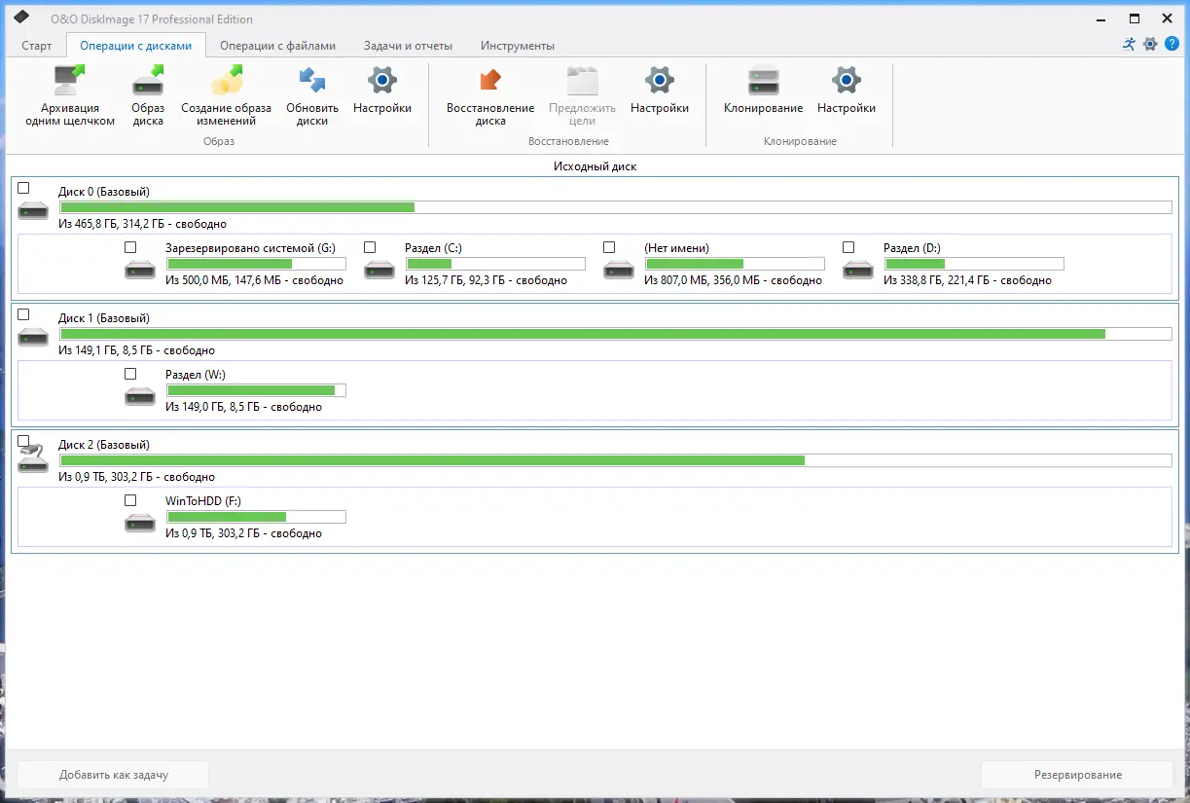Open the blue help question icon
Viewport: 1190px width, 803px height.
point(1172,44)
